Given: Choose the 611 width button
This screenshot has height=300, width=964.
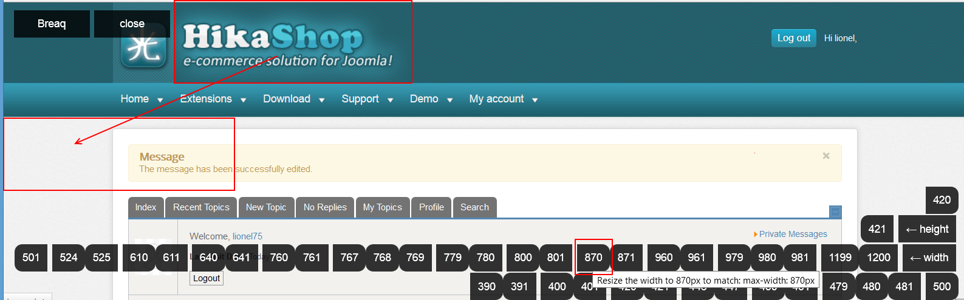Looking at the screenshot, I should tap(172, 258).
